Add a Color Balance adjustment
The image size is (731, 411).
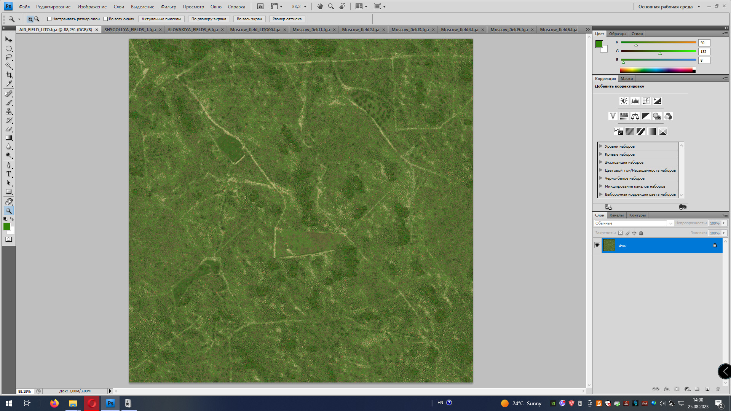[635, 116]
